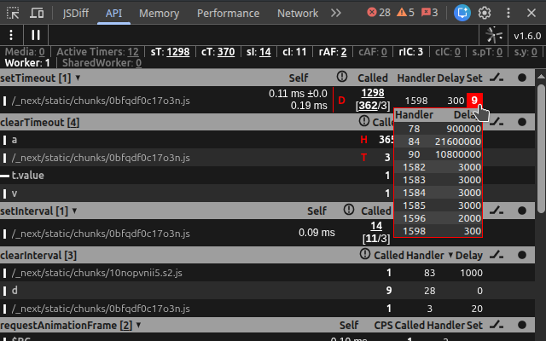The height and width of the screenshot is (341, 546).
Task: Click the vertical scrollbar thumb
Action: (x=541, y=147)
